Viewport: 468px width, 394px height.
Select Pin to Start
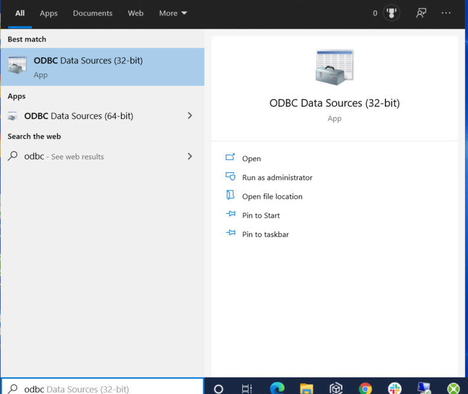(261, 216)
